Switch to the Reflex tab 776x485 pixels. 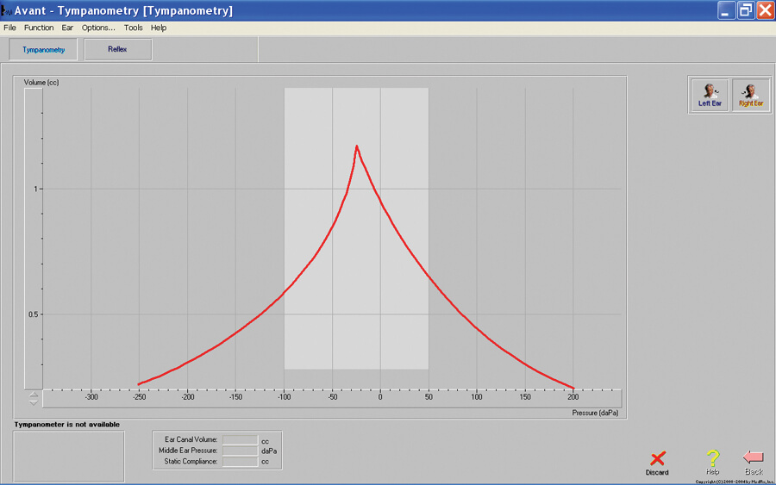(x=118, y=50)
